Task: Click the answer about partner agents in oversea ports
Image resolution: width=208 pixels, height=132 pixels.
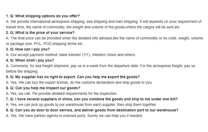Action: [74, 116]
